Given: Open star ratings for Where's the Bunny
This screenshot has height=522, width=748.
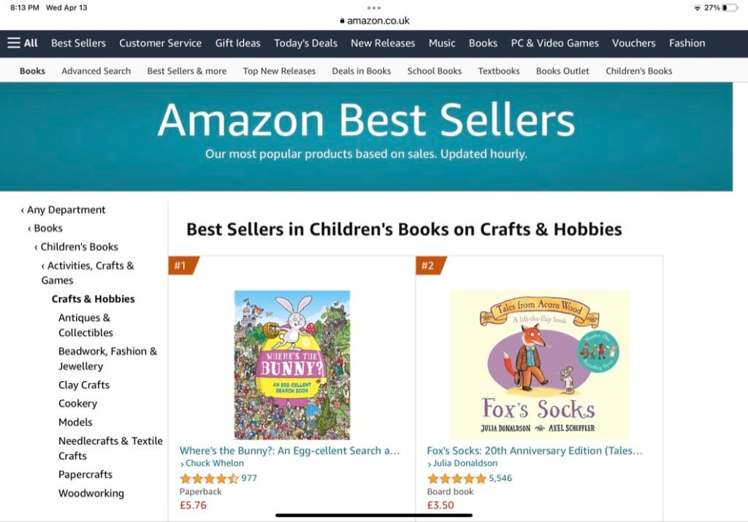Looking at the screenshot, I should tap(209, 479).
